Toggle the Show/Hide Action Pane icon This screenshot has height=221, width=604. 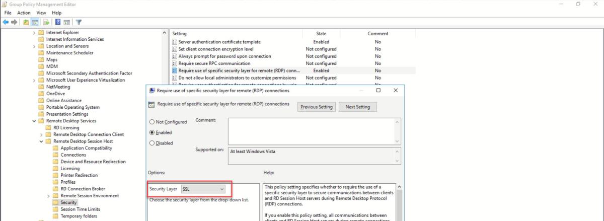coord(68,22)
